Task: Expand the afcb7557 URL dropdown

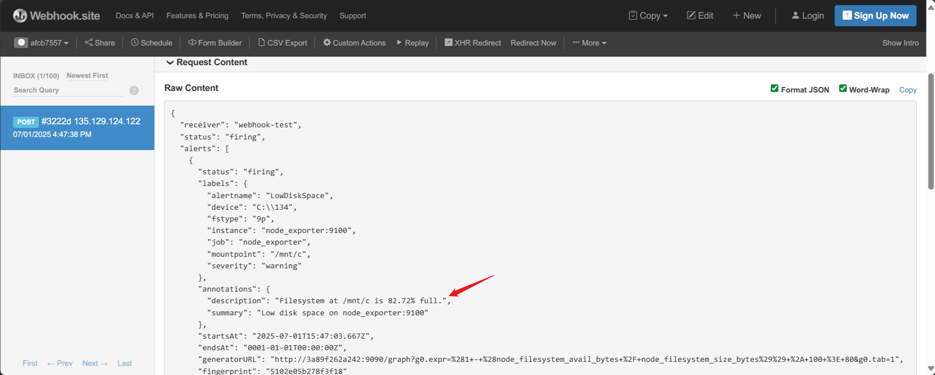Action: tap(42, 42)
